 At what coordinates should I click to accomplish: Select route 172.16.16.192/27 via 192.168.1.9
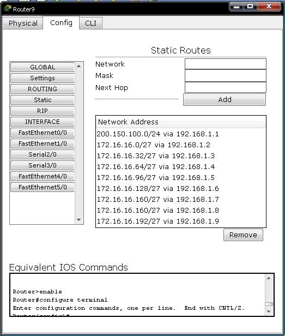pyautogui.click(x=181, y=221)
